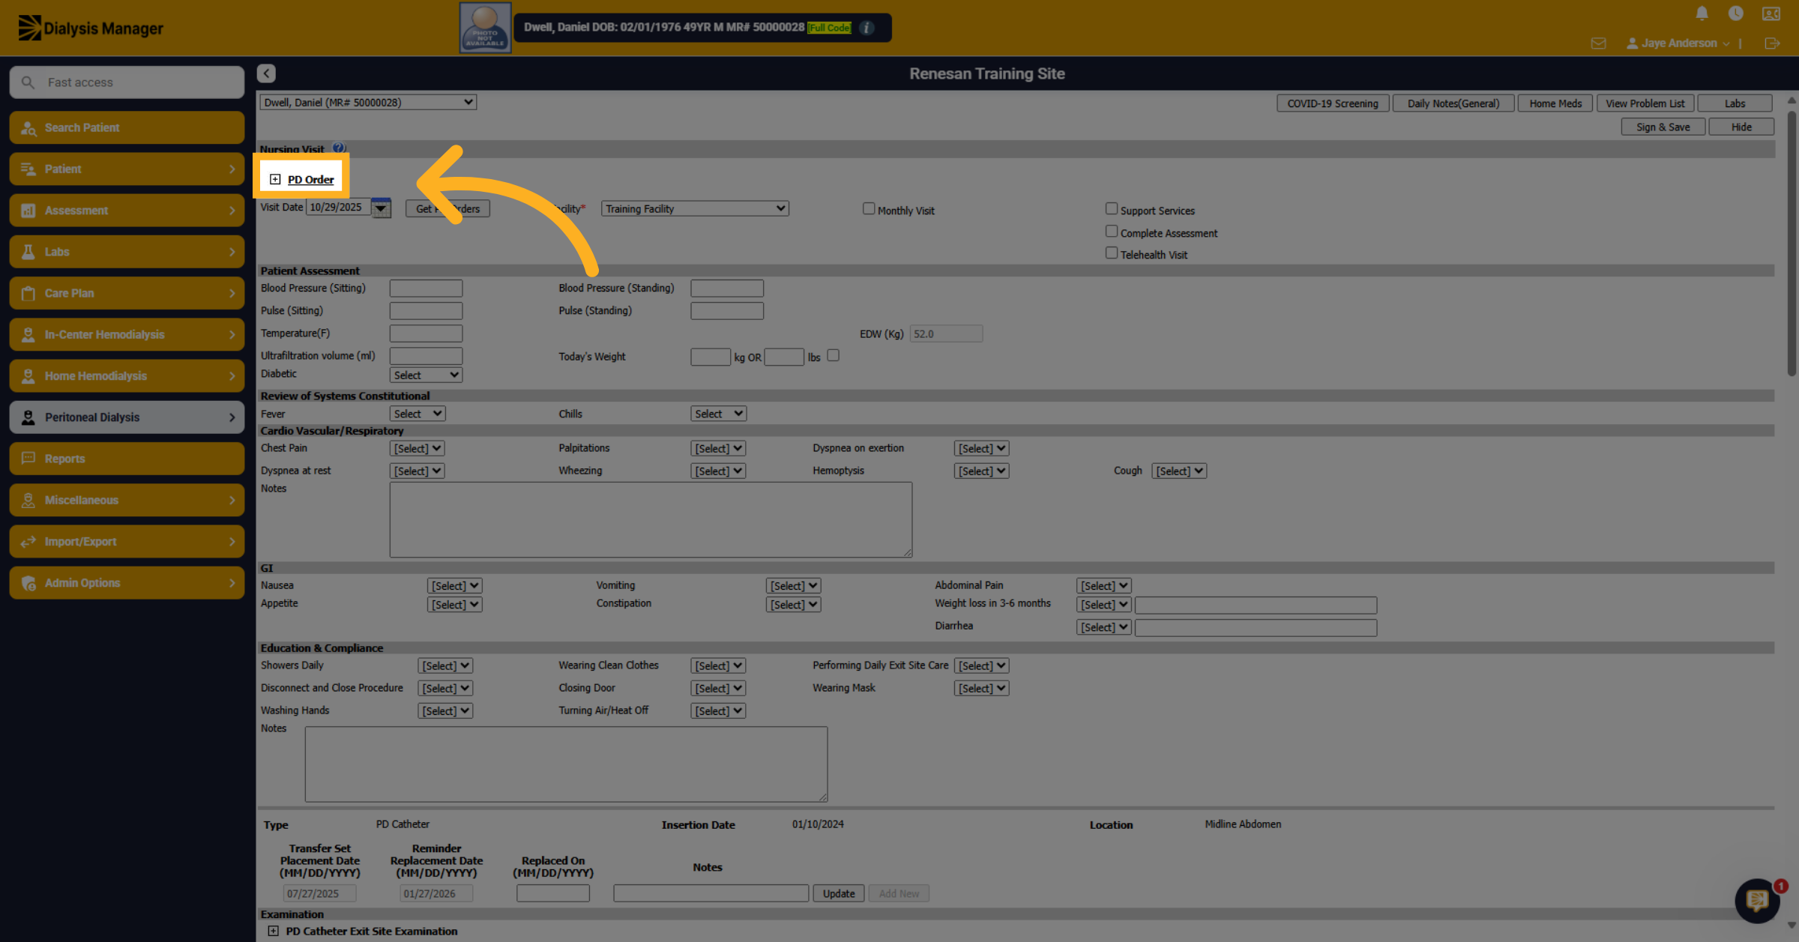Toggle the Telehealth Visit checkbox
Screen dimensions: 1799x942
pos(1112,253)
